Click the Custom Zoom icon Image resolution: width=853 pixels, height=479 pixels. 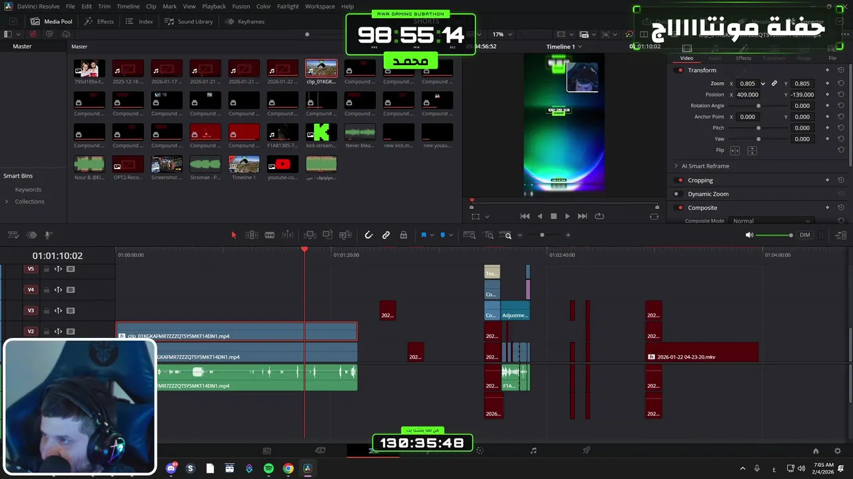pos(508,235)
